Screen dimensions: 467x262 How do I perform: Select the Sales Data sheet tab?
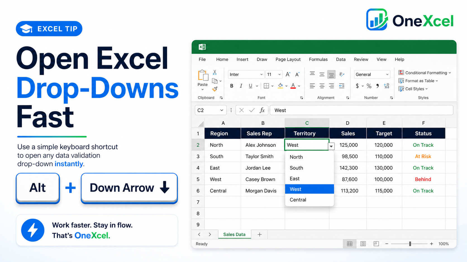click(x=234, y=234)
